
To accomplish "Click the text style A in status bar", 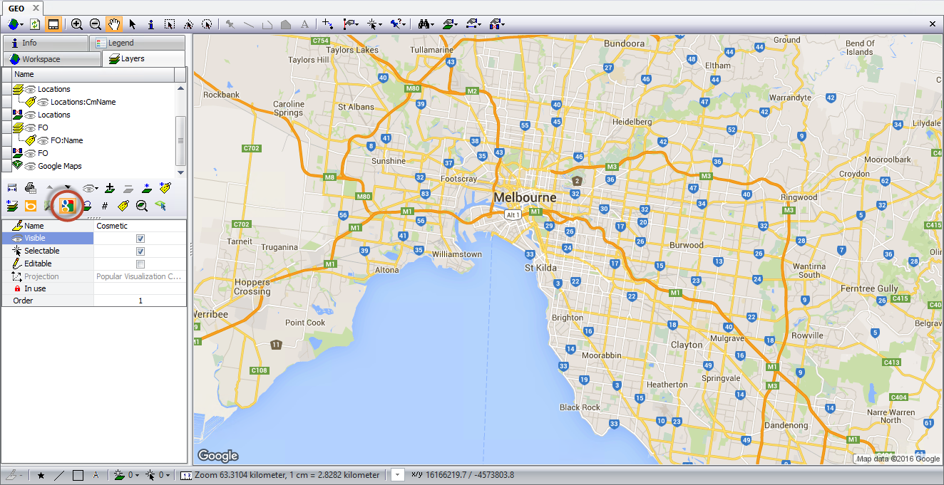I will 96,475.
